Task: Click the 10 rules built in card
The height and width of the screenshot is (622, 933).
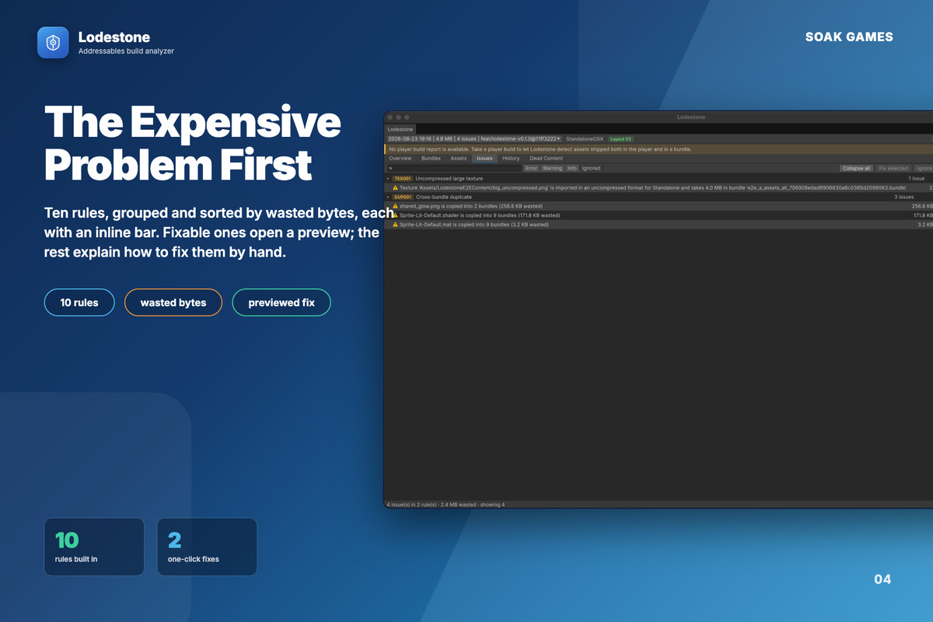Action: [94, 547]
